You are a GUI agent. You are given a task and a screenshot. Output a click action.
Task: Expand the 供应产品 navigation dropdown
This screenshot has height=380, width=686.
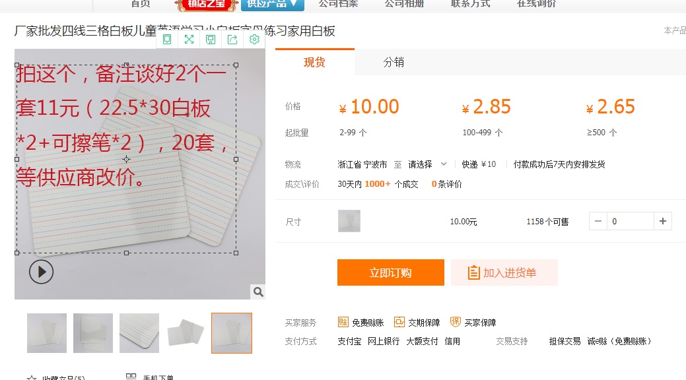pos(273,3)
